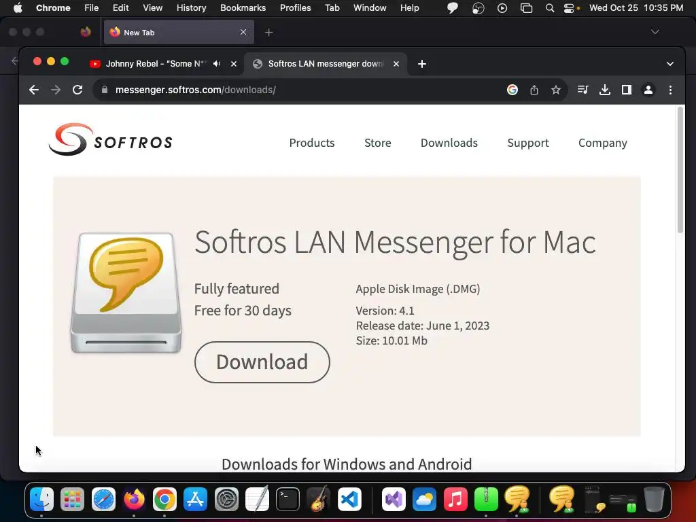Click the "Version: 4.1" text

click(x=385, y=311)
